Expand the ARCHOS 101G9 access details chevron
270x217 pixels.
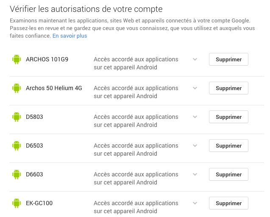click(195, 59)
